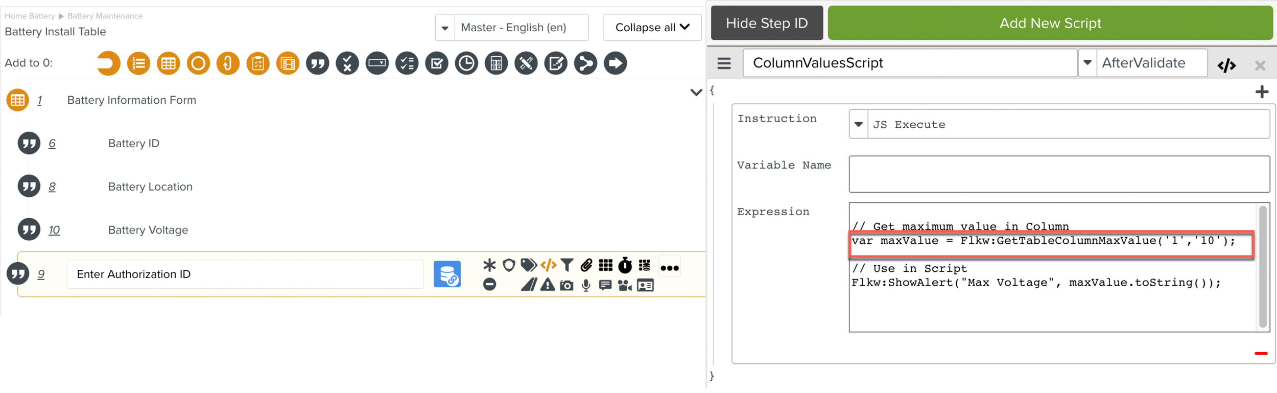Viewport: 1277px width, 393px height.
Task: Click the paperclip attachment icon
Action: tap(586, 265)
